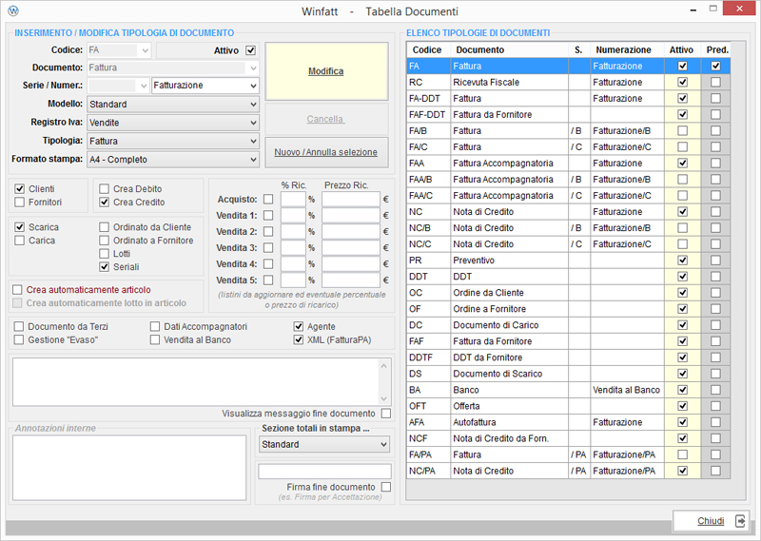The image size is (761, 541).
Task: Toggle the Scarica checkbox
Action: tap(19, 227)
